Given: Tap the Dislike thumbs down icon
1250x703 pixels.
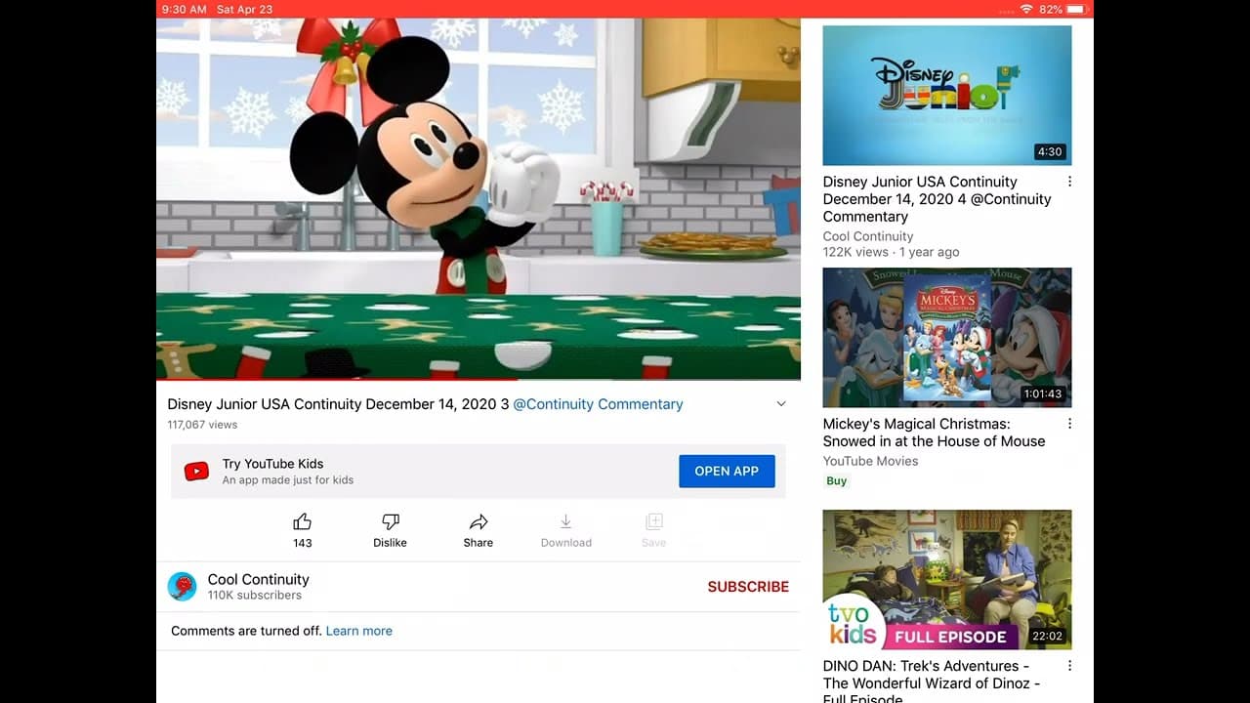Looking at the screenshot, I should [390, 522].
